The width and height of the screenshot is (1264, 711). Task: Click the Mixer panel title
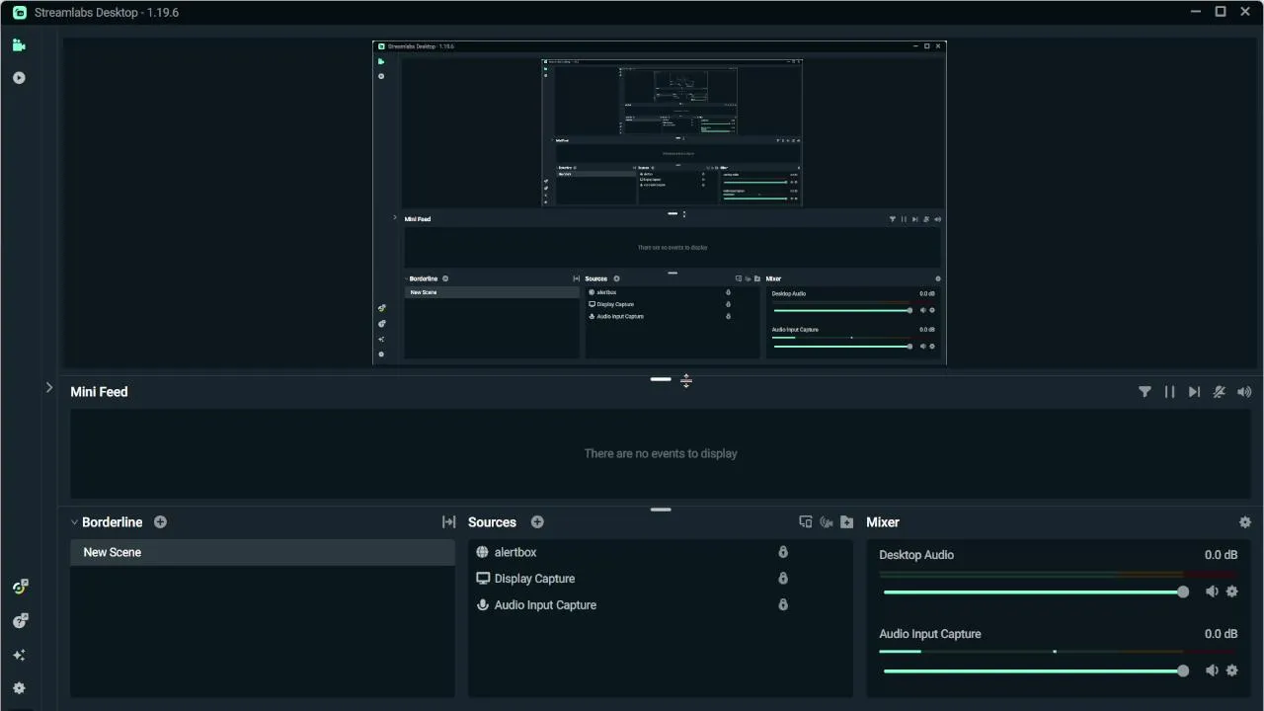click(883, 522)
